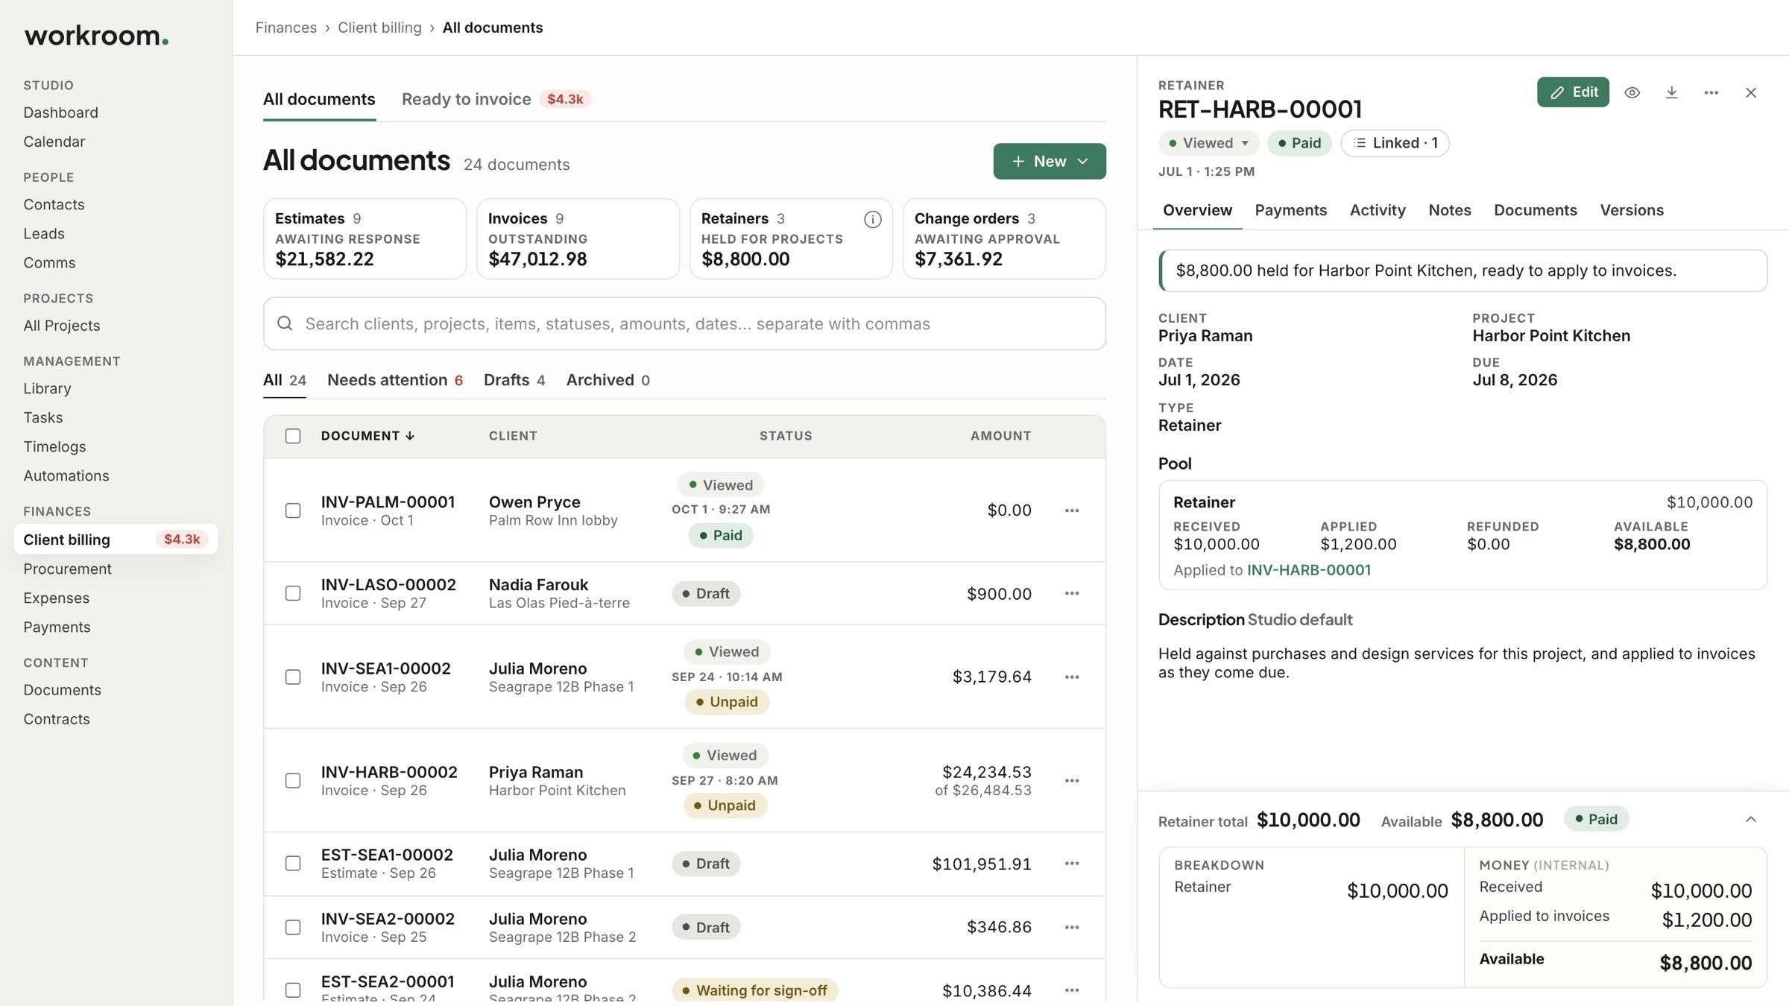
Task: Filter by Needs attention tab
Action: click(x=395, y=380)
